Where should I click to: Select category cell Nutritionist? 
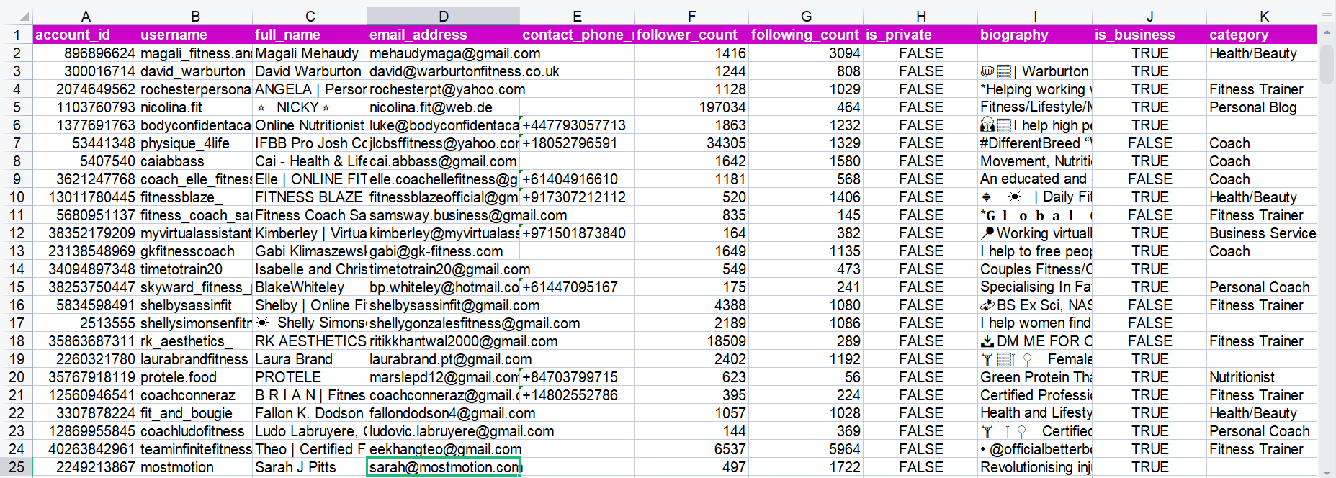pyautogui.click(x=1262, y=377)
